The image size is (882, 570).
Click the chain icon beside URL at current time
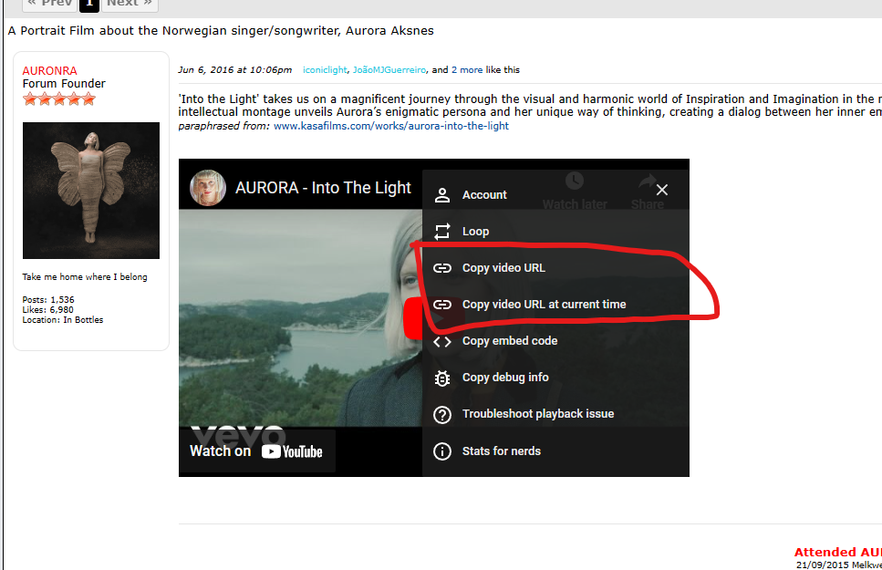pos(442,305)
